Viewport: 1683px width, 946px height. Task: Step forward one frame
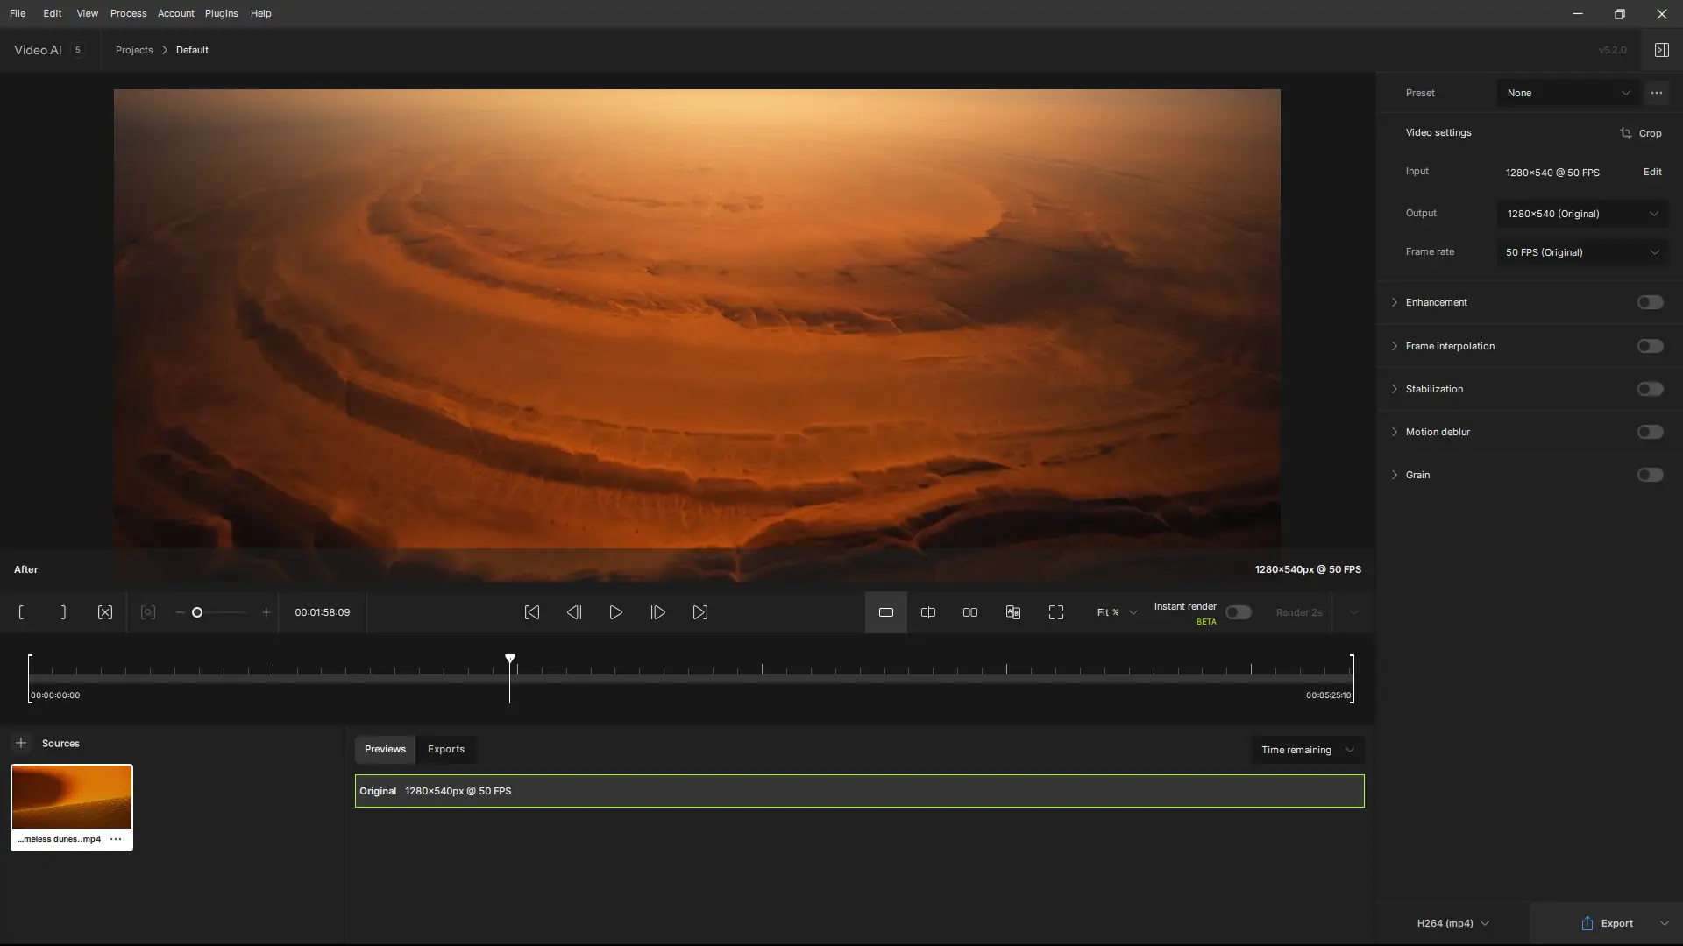pyautogui.click(x=657, y=612)
